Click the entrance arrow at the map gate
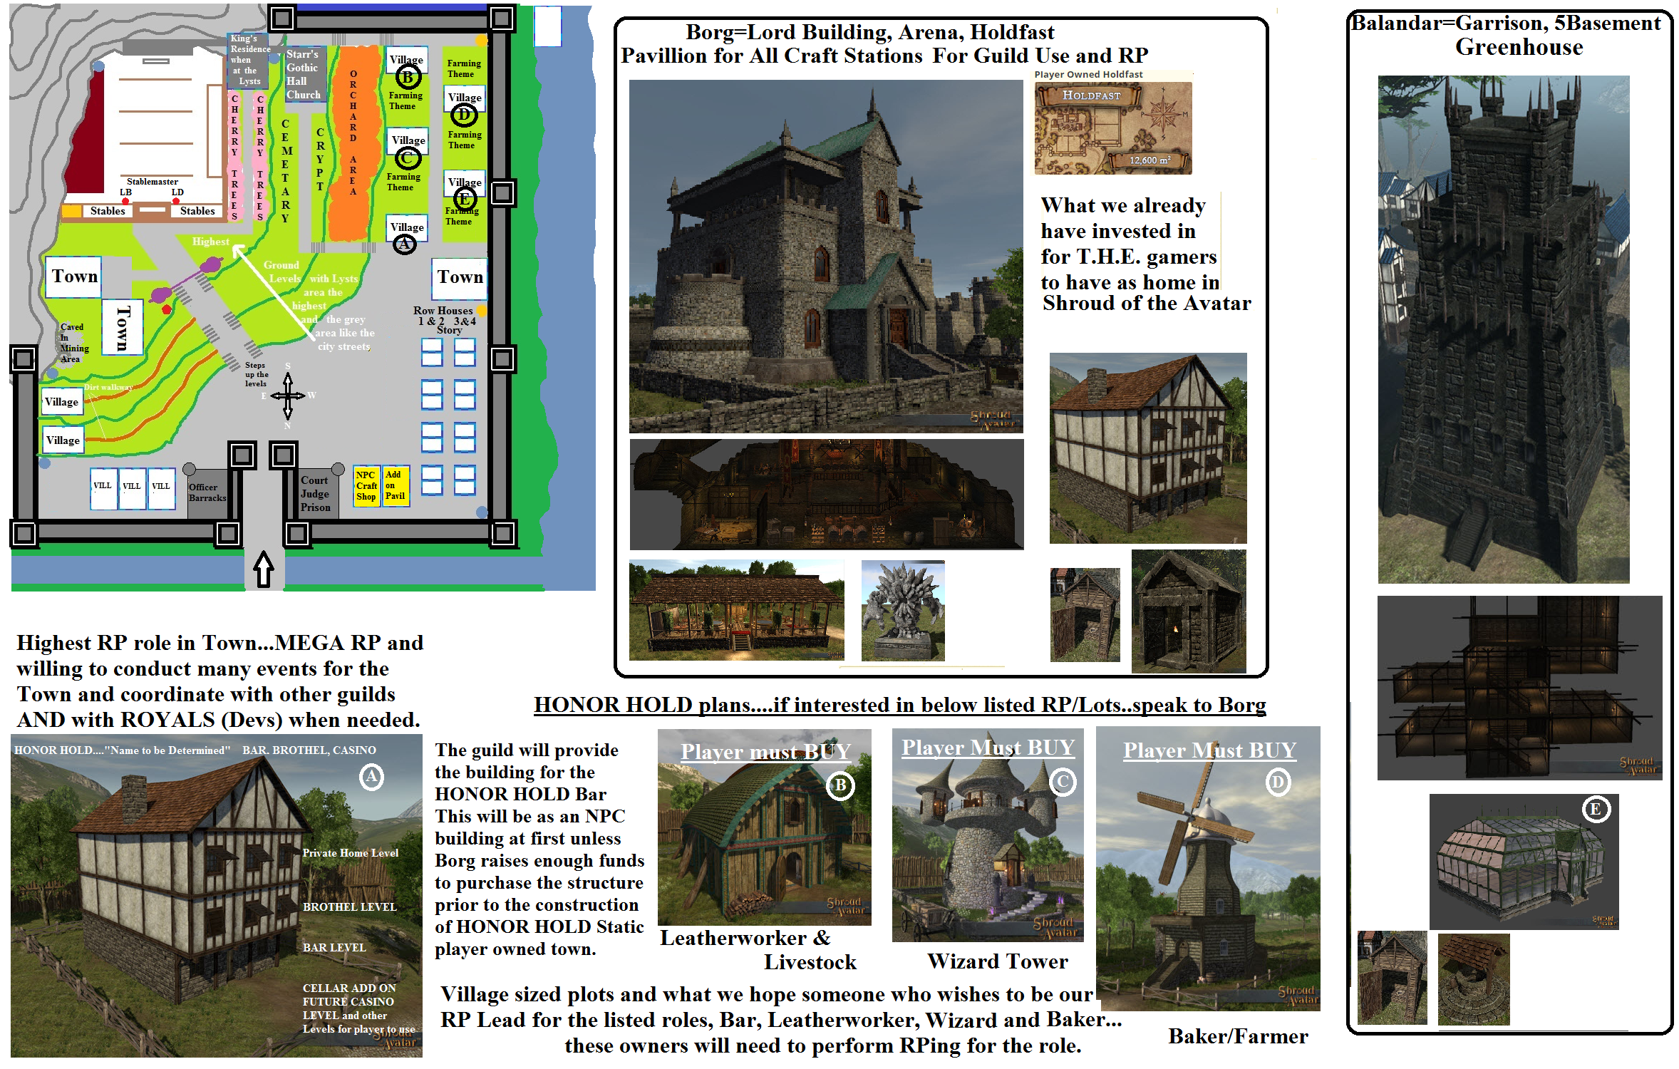Image resolution: width=1679 pixels, height=1069 pixels. click(264, 568)
